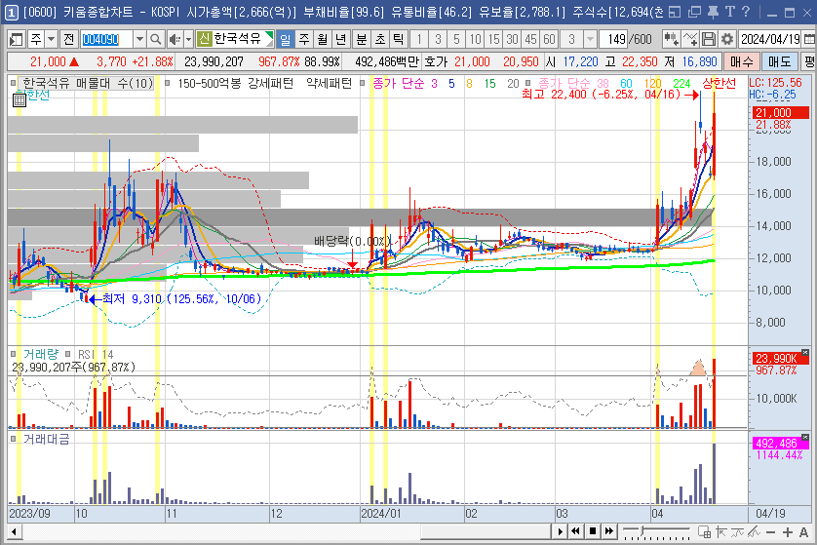Select the 주 weekly period toggle

304,39
